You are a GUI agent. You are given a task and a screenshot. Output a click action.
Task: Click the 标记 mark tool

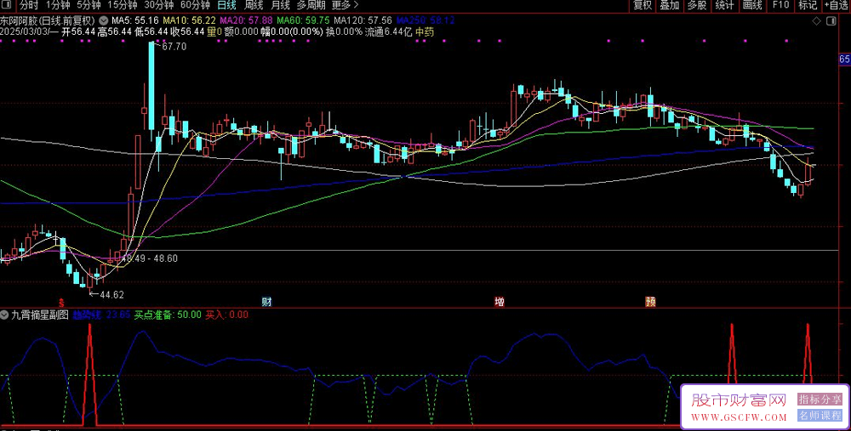pos(808,5)
